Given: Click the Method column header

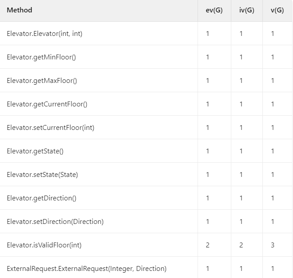Looking at the screenshot, I should (x=20, y=10).
